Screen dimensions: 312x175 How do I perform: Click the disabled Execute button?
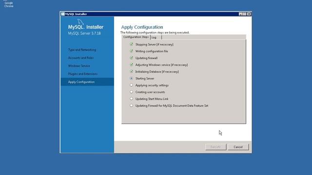click(215, 147)
